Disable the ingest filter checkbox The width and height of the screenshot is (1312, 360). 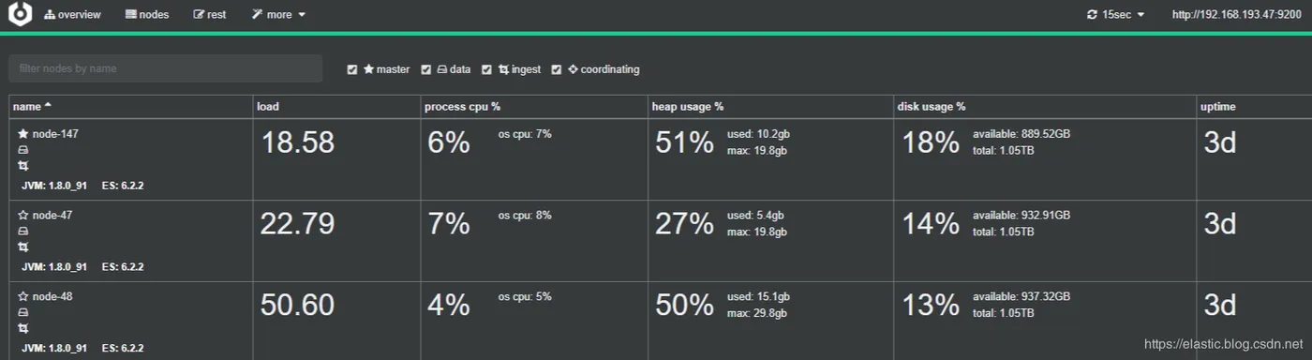[486, 69]
